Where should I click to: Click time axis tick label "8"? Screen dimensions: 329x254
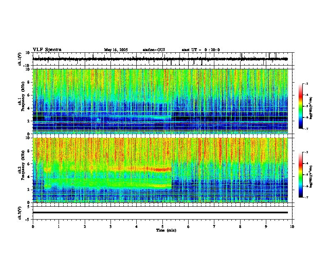[240, 226]
